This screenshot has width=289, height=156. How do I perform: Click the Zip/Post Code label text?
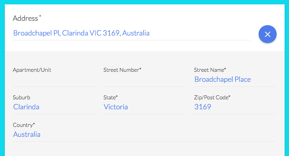211,97
